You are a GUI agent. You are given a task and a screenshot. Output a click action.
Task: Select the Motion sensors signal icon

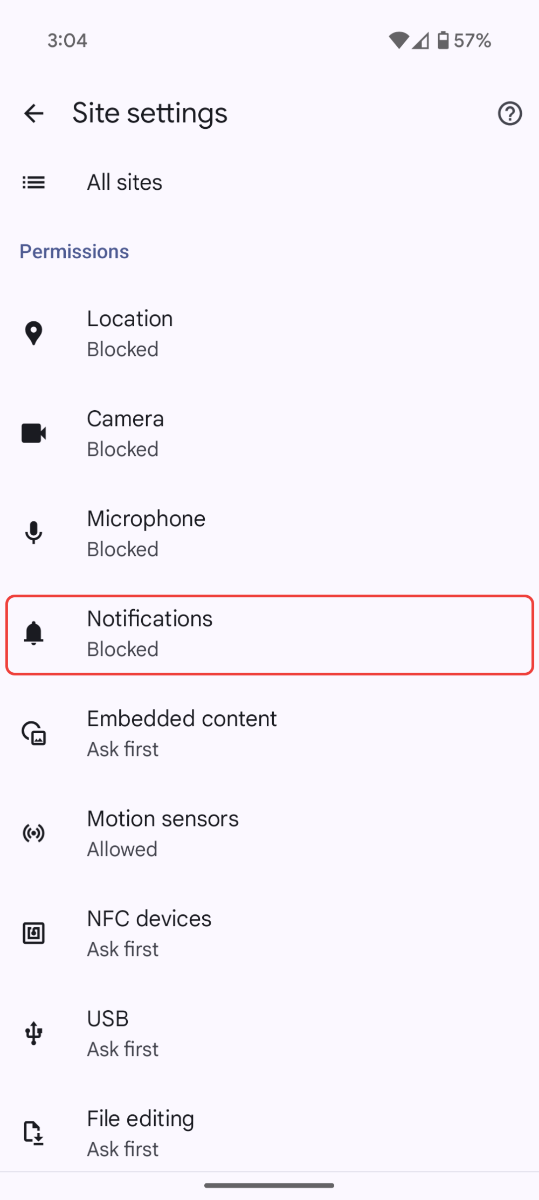pyautogui.click(x=33, y=833)
